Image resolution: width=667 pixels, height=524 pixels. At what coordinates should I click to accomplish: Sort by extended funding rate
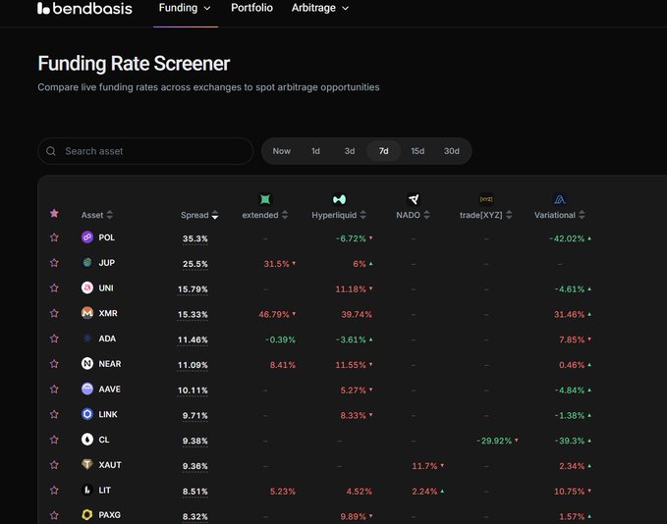coord(265,215)
